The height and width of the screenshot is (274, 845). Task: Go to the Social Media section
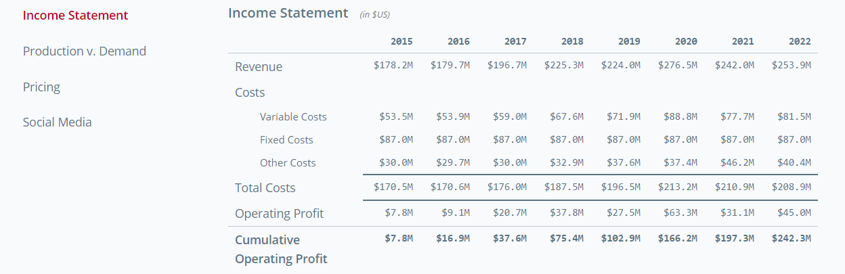pos(57,122)
